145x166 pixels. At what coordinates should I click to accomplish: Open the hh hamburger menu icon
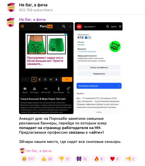[x=120, y=26]
